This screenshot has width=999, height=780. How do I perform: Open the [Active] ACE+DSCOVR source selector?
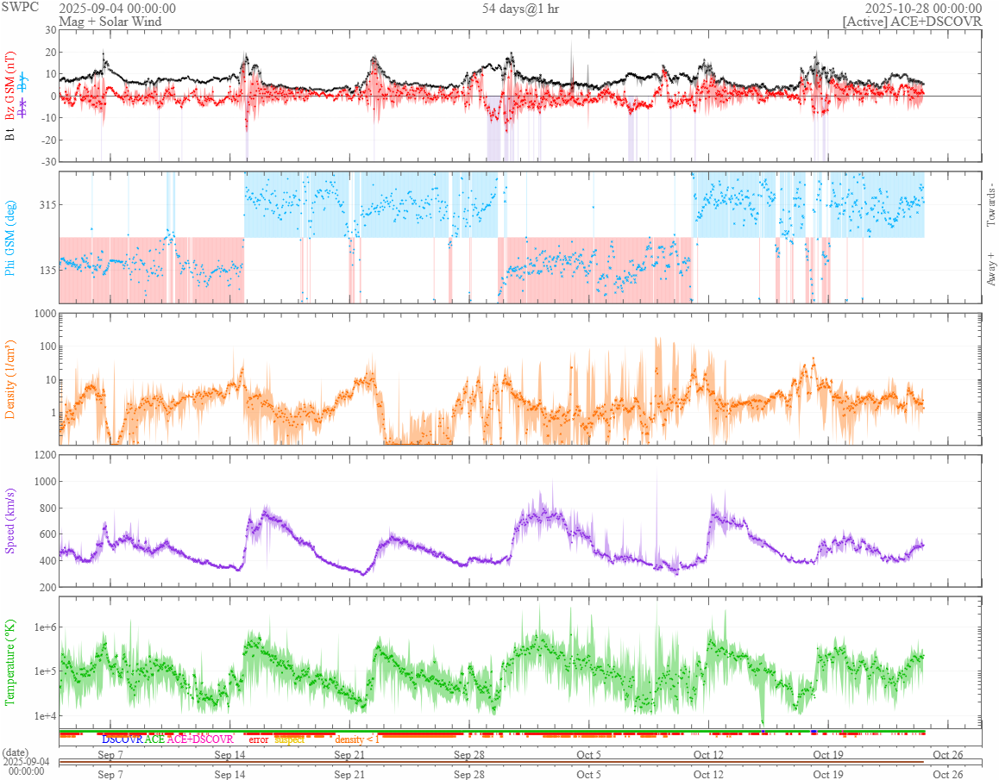tap(912, 21)
